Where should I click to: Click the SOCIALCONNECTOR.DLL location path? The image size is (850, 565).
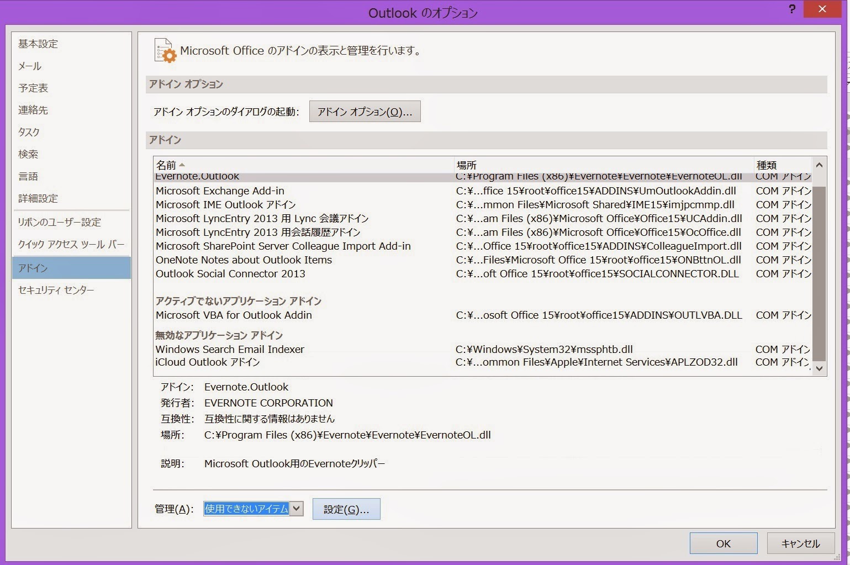point(597,274)
